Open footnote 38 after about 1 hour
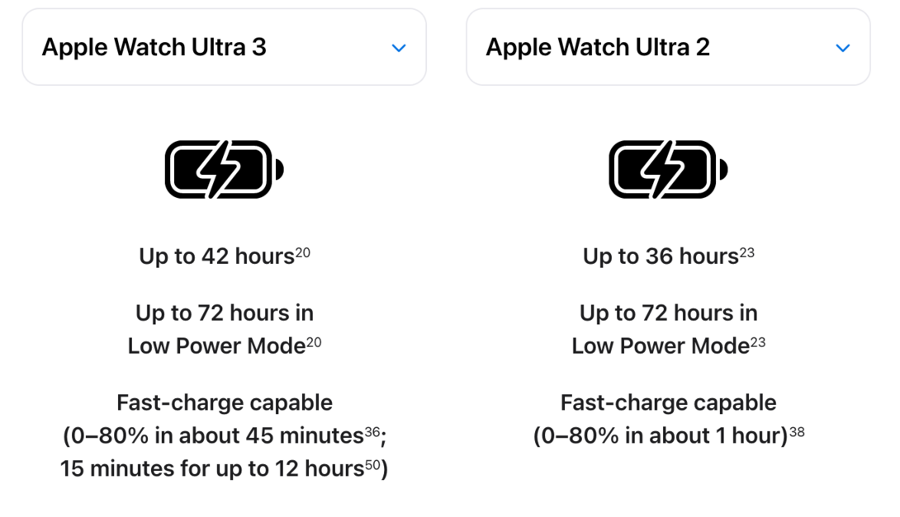The height and width of the screenshot is (517, 900). click(797, 431)
